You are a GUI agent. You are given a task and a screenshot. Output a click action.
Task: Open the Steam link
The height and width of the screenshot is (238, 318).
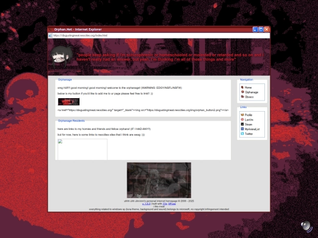pyautogui.click(x=249, y=124)
